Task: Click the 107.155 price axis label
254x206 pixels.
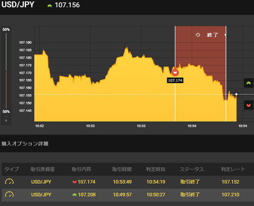Action: click(25, 95)
